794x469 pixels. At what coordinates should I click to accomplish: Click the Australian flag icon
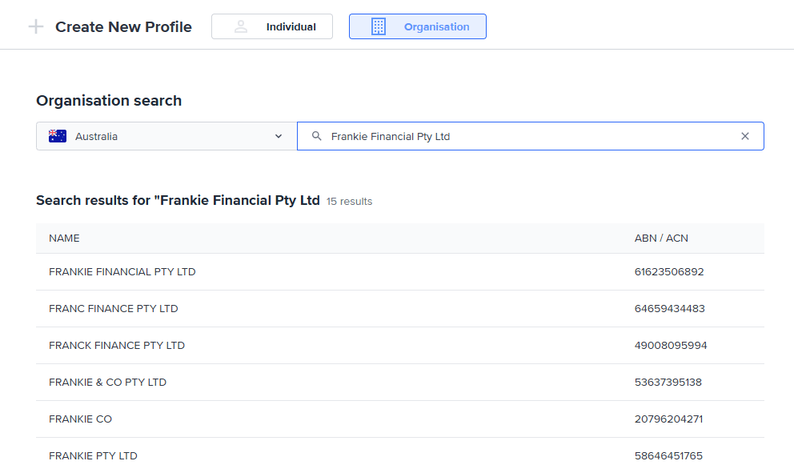58,136
